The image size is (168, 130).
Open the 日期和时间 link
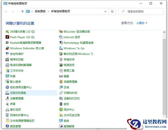pos(70,93)
